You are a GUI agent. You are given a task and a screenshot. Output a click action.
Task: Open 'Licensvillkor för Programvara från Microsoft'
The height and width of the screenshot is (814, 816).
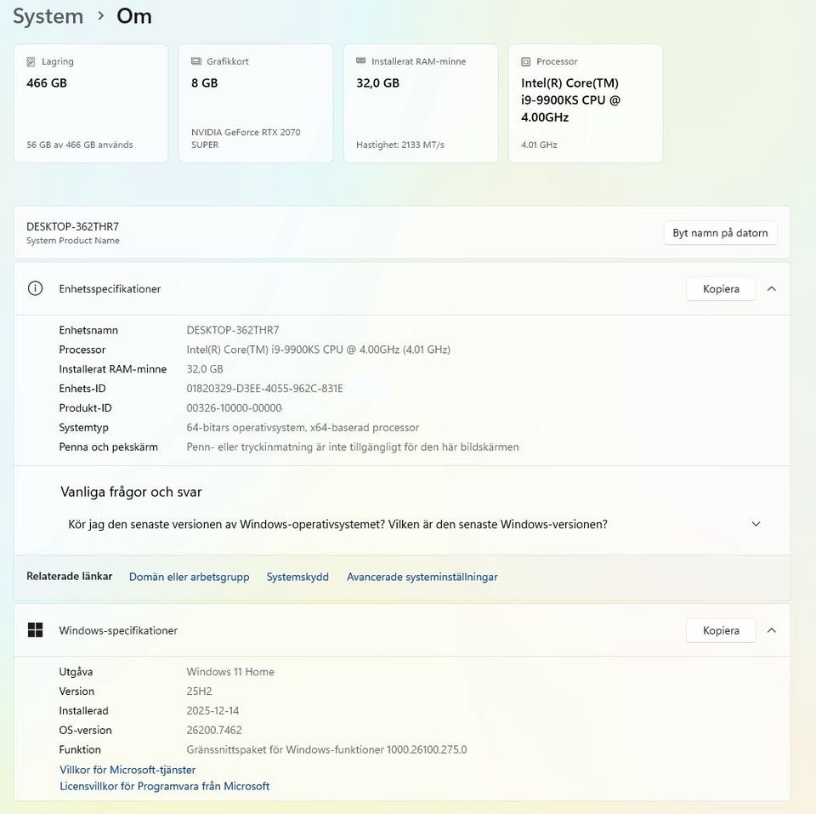tap(164, 786)
